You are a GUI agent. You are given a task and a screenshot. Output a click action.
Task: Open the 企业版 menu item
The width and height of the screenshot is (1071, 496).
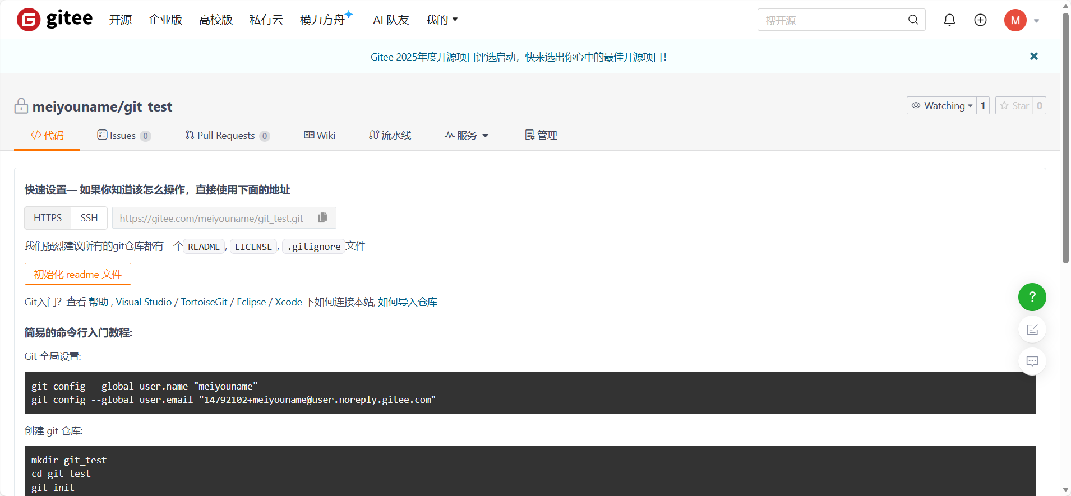click(165, 20)
